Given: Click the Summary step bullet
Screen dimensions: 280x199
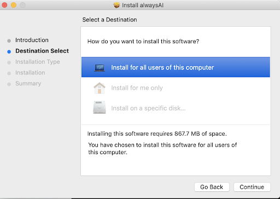Looking at the screenshot, I should point(9,84).
